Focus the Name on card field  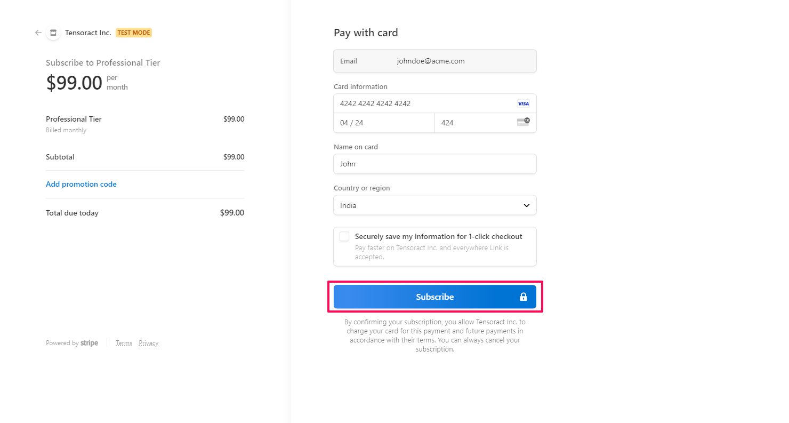point(434,164)
